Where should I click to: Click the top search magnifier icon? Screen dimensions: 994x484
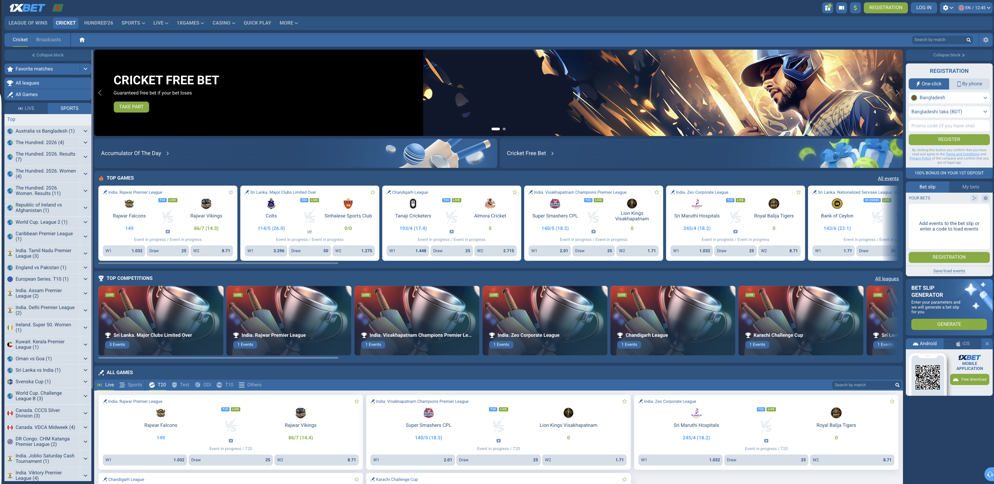point(968,40)
